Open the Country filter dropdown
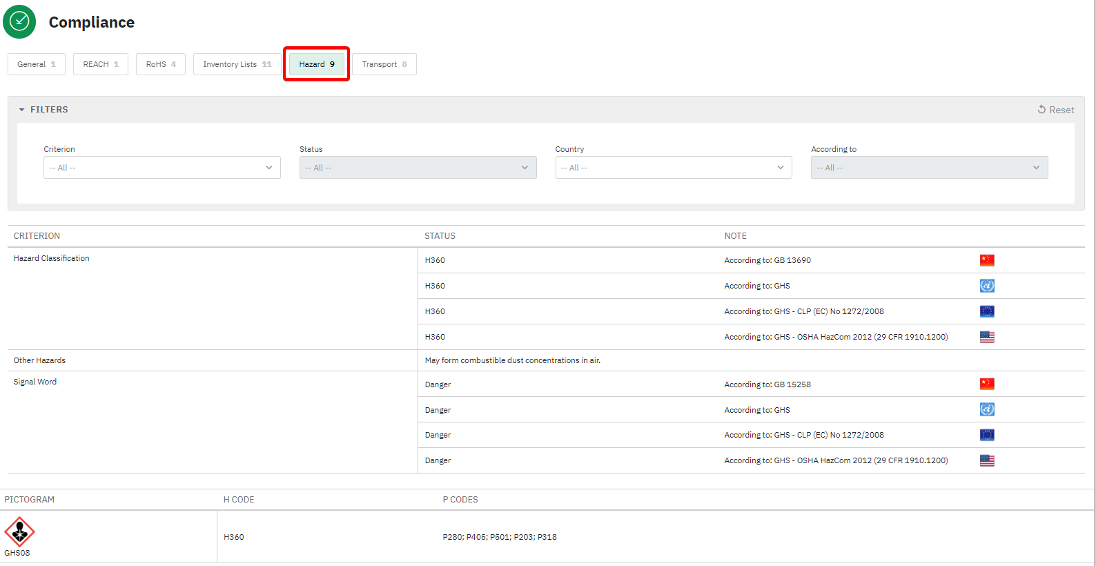The width and height of the screenshot is (1096, 566). [673, 168]
